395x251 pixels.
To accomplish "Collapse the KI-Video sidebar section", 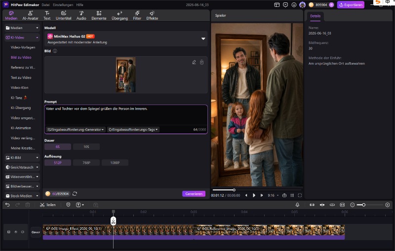I will [22, 37].
